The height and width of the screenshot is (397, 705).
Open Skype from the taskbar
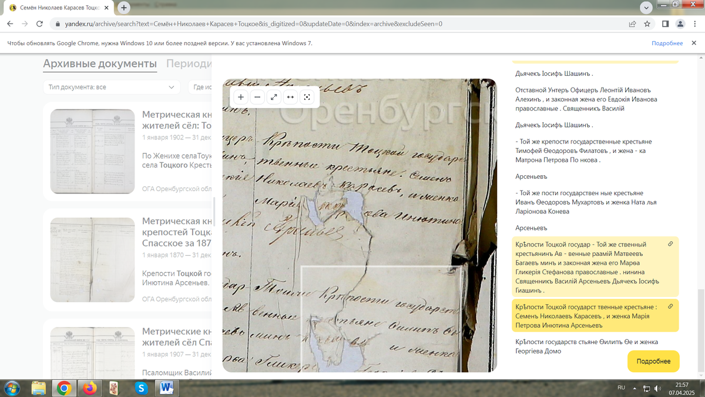click(x=141, y=388)
